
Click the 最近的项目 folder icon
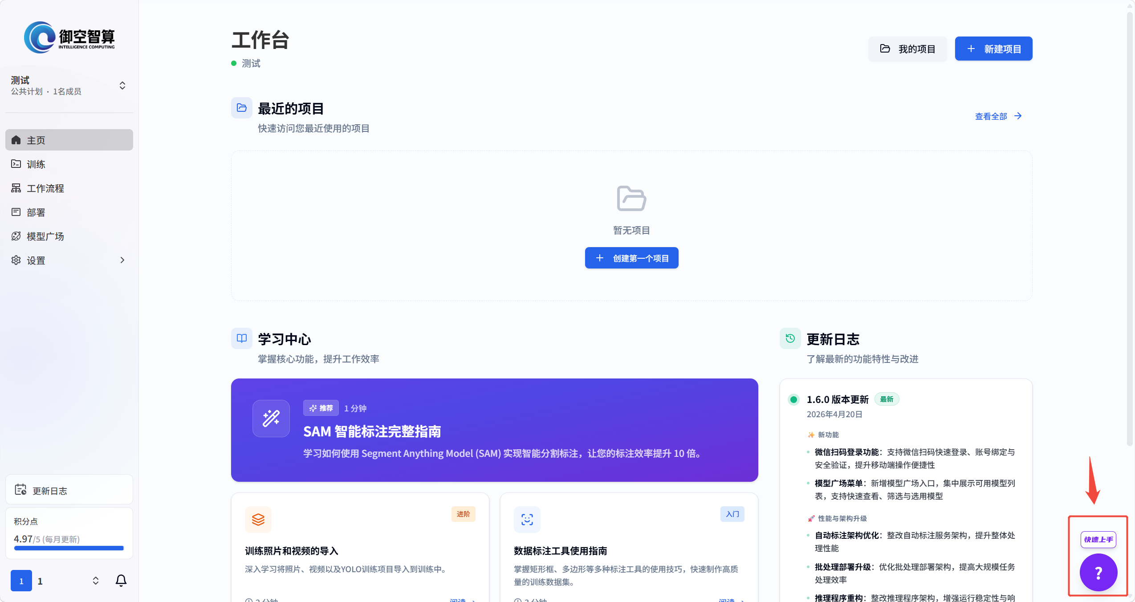[242, 108]
